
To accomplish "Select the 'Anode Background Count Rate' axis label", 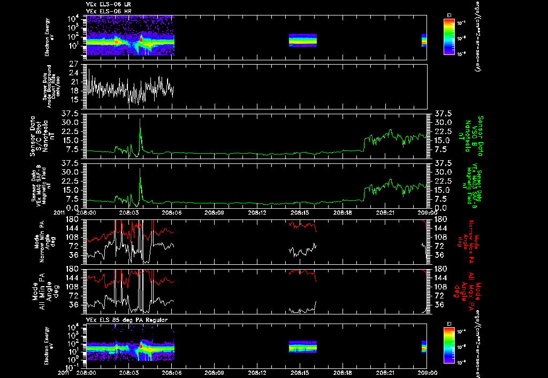I will pos(51,86).
